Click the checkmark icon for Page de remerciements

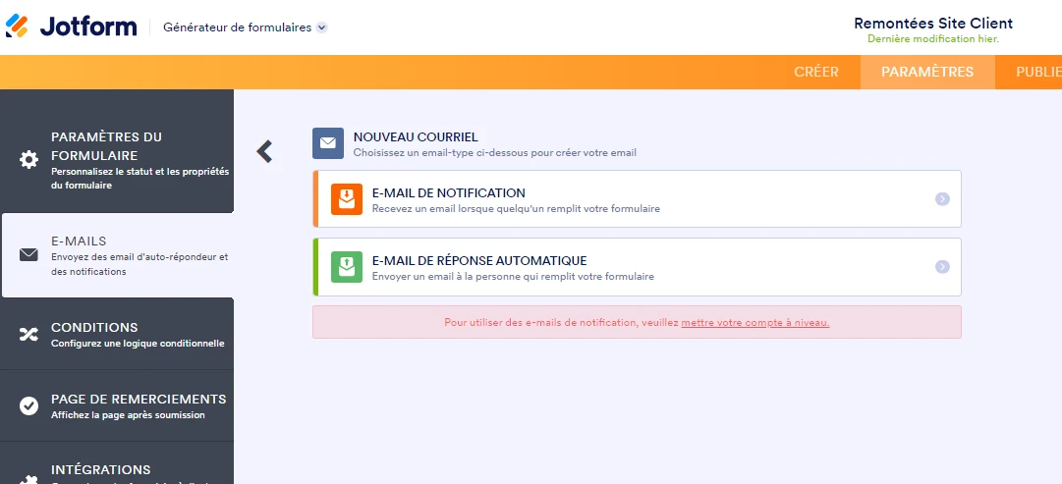28,405
